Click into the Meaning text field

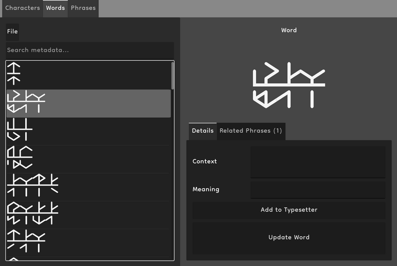click(x=317, y=190)
